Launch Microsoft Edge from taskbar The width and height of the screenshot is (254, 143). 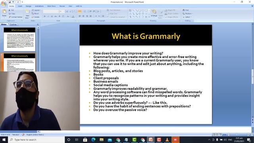(x=93, y=139)
